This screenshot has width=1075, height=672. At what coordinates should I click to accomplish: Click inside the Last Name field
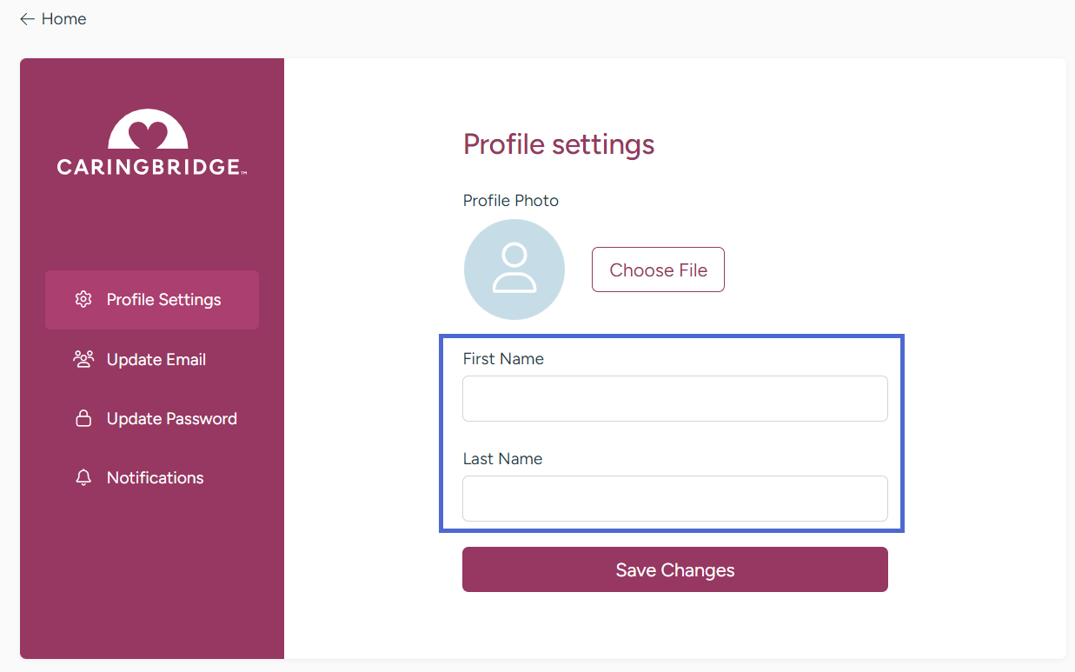point(674,498)
